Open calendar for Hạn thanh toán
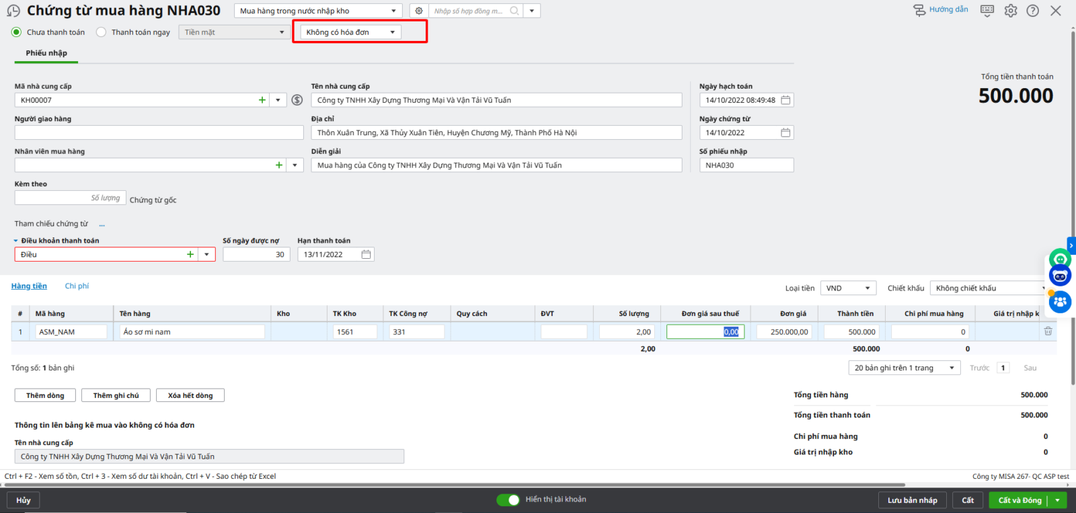1076x513 pixels. coord(366,255)
